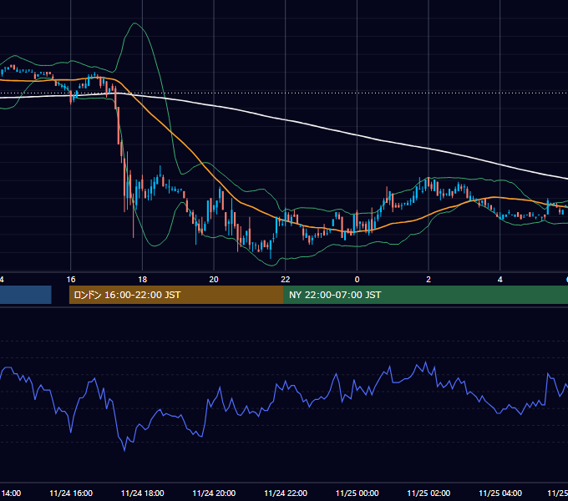The image size is (568, 501).
Task: Click the 11/25 04:00 timestamp label
Action: 500,493
